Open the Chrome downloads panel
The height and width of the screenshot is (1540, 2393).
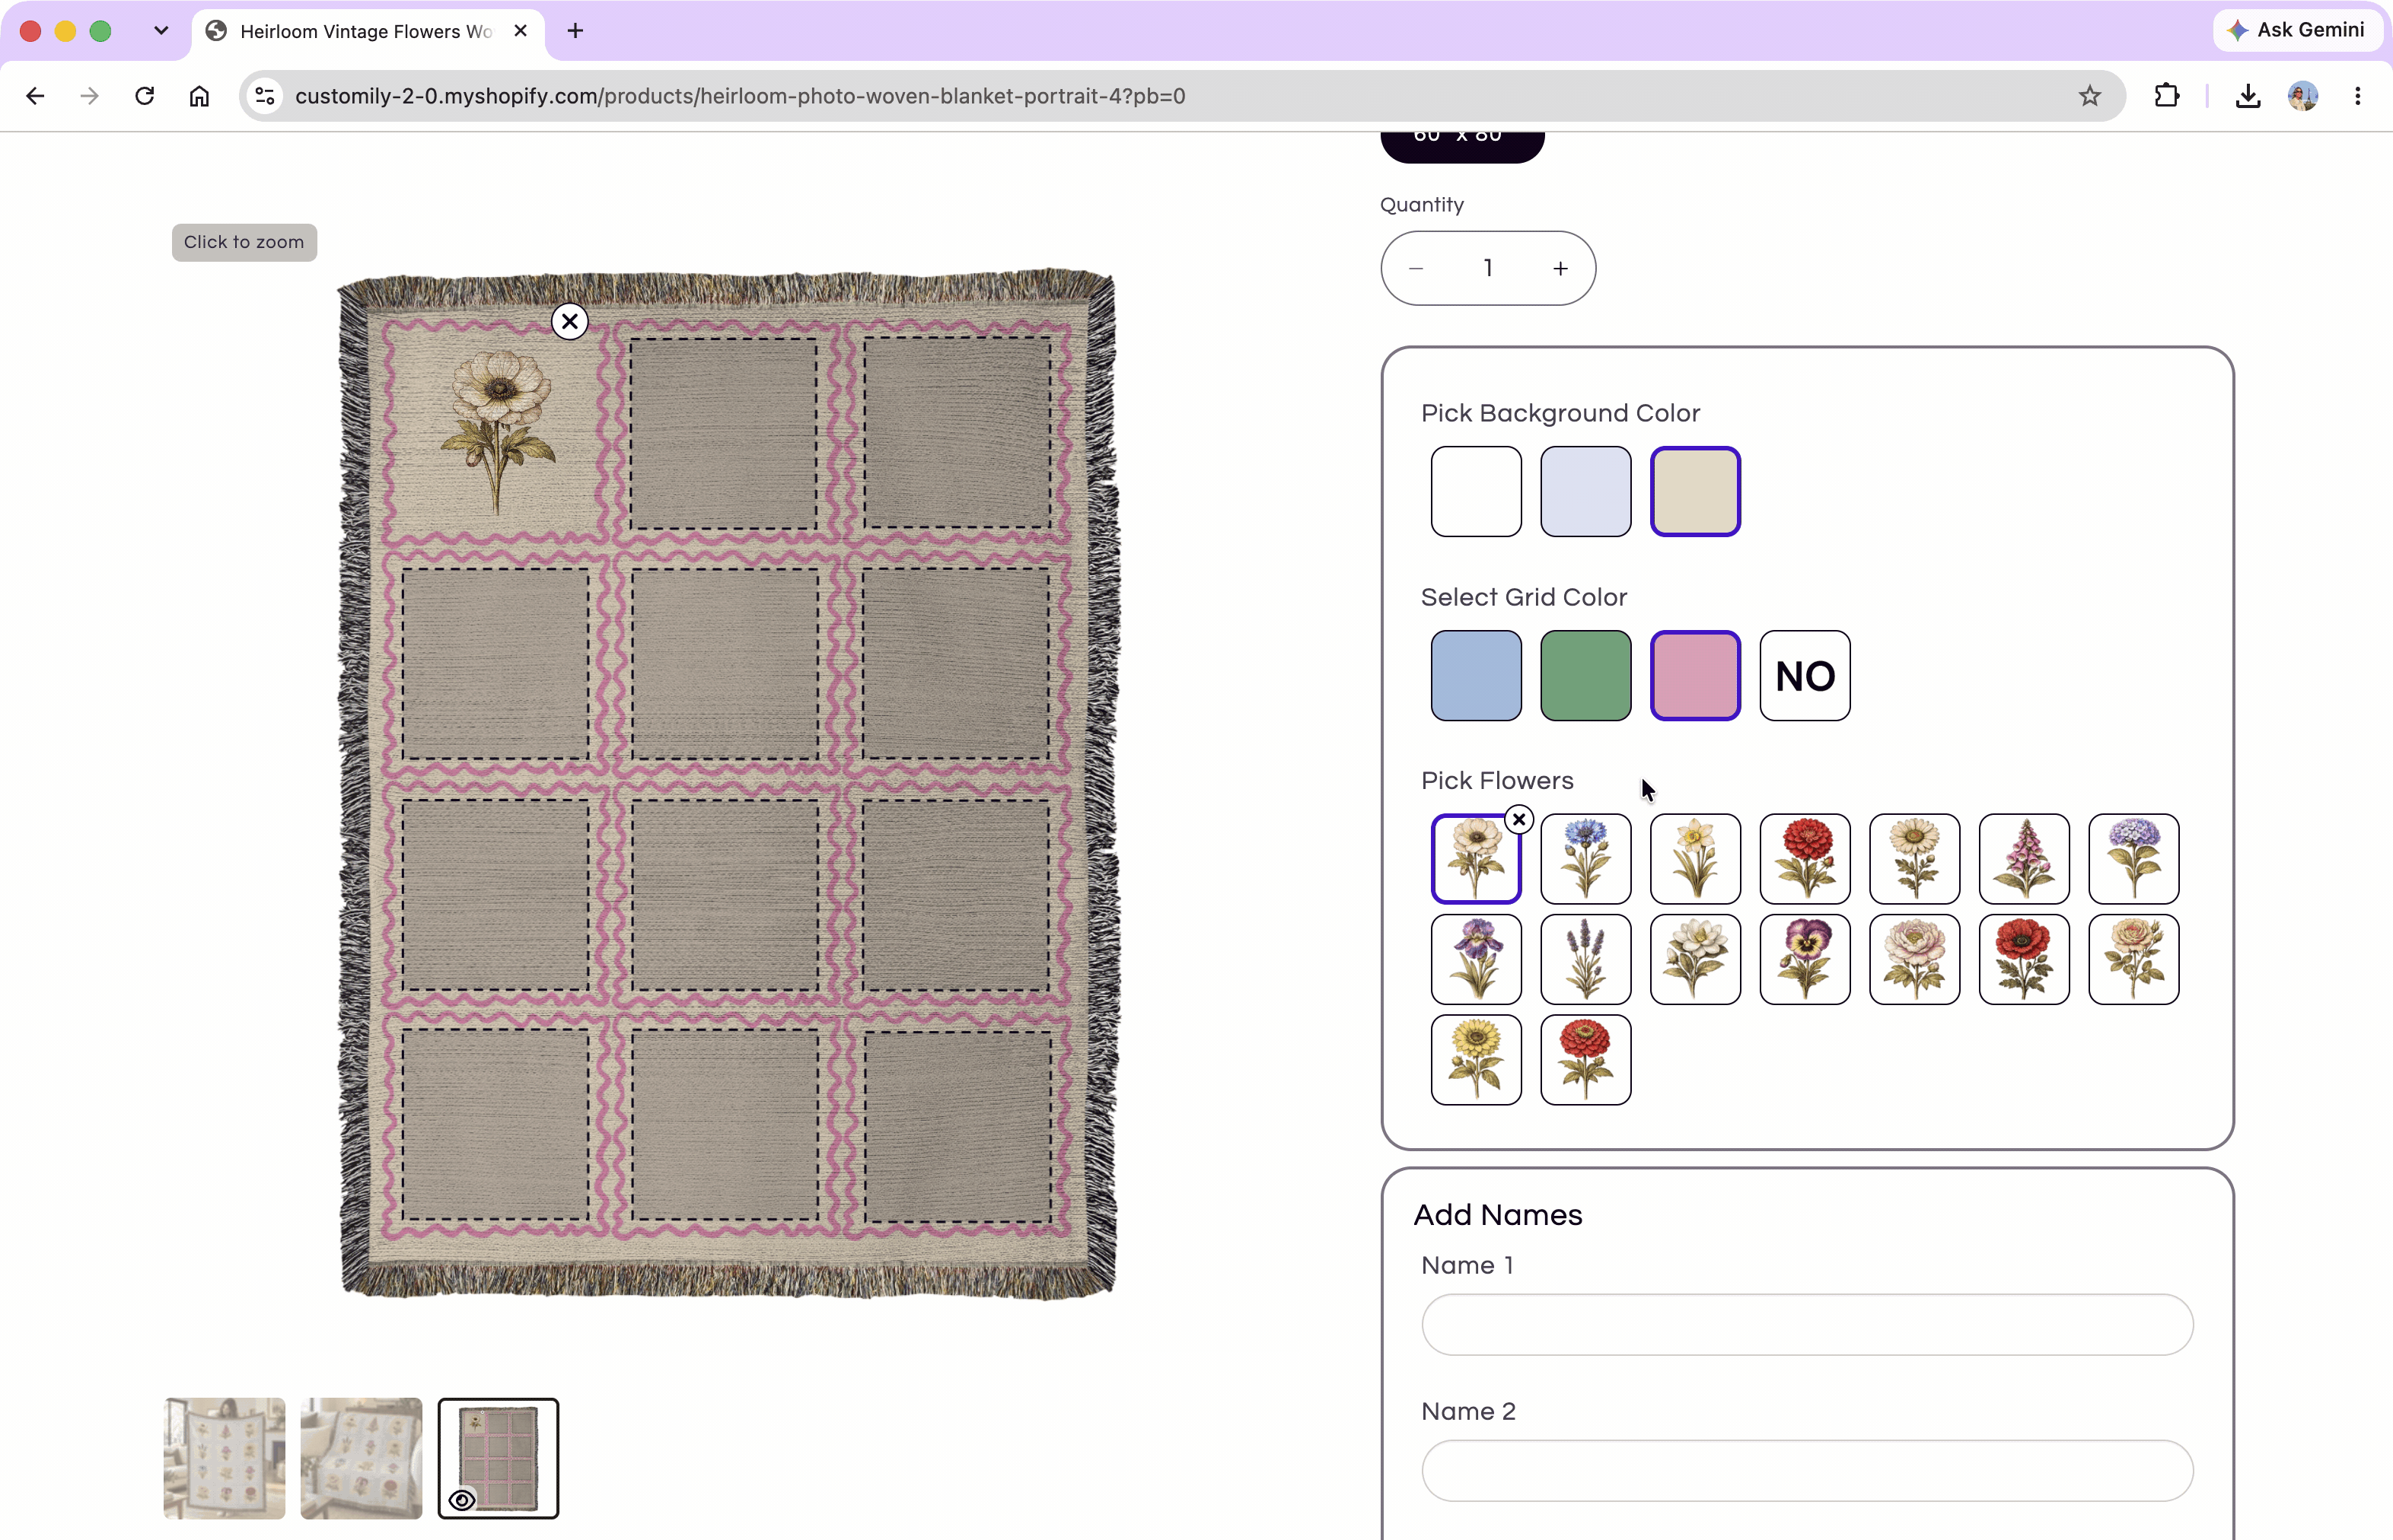click(x=2248, y=96)
